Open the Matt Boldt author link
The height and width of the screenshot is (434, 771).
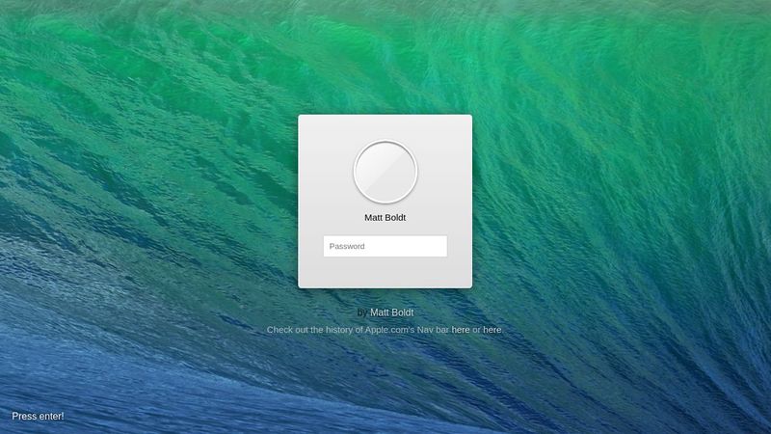coord(391,312)
